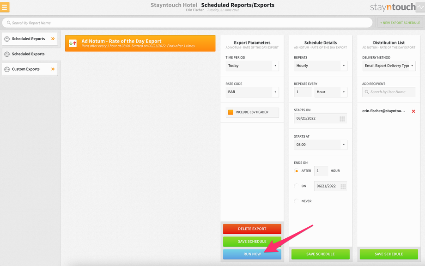Click the erin.fischer@stayntou... recipient email

tap(383, 111)
